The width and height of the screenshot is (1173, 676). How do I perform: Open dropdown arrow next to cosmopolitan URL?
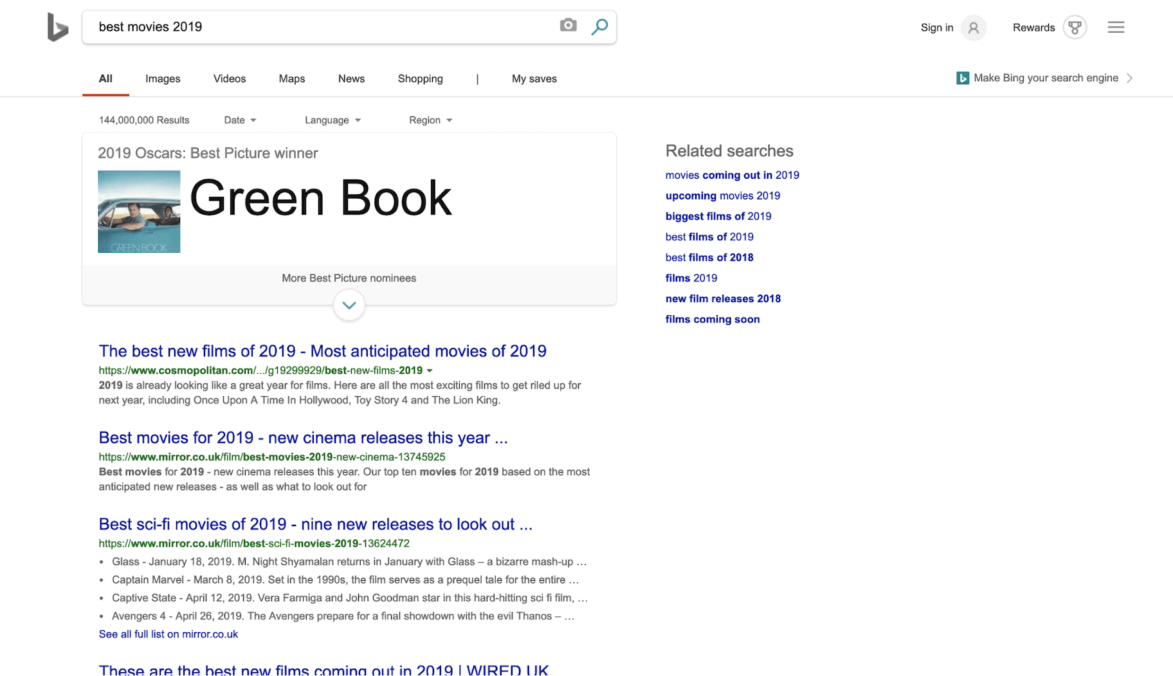[430, 370]
